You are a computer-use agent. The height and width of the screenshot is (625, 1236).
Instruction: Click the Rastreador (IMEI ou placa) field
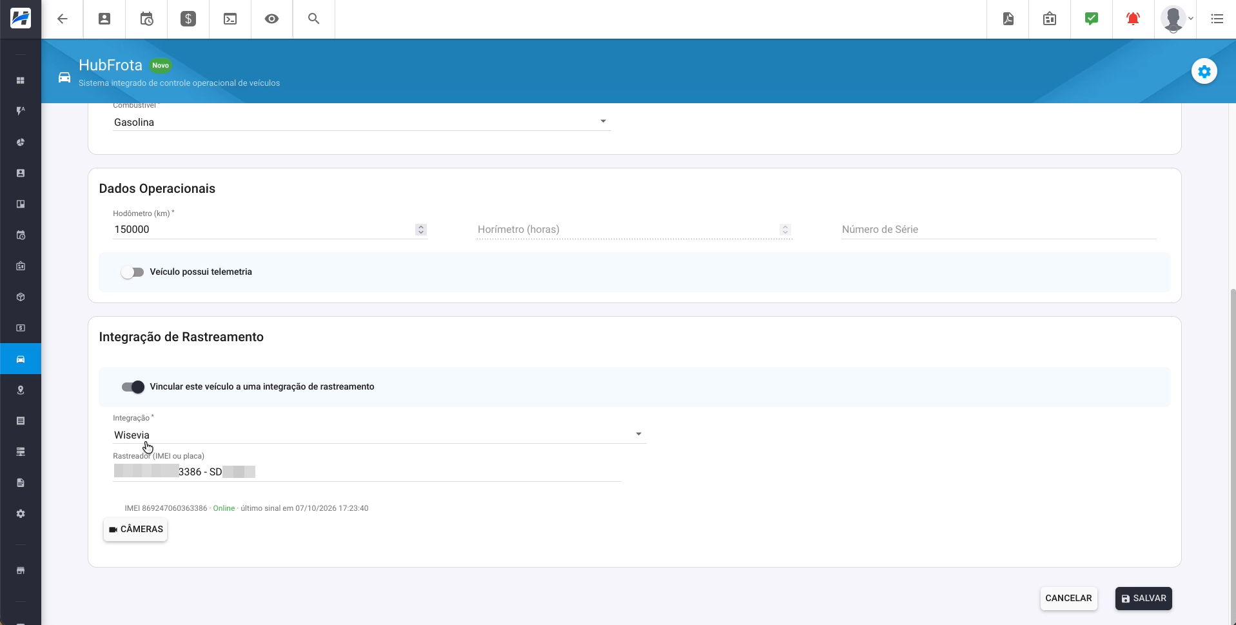pos(366,472)
